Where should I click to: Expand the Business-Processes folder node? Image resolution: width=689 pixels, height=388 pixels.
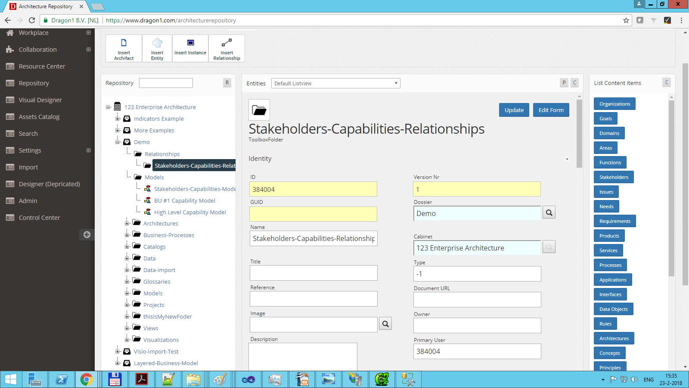pos(127,235)
